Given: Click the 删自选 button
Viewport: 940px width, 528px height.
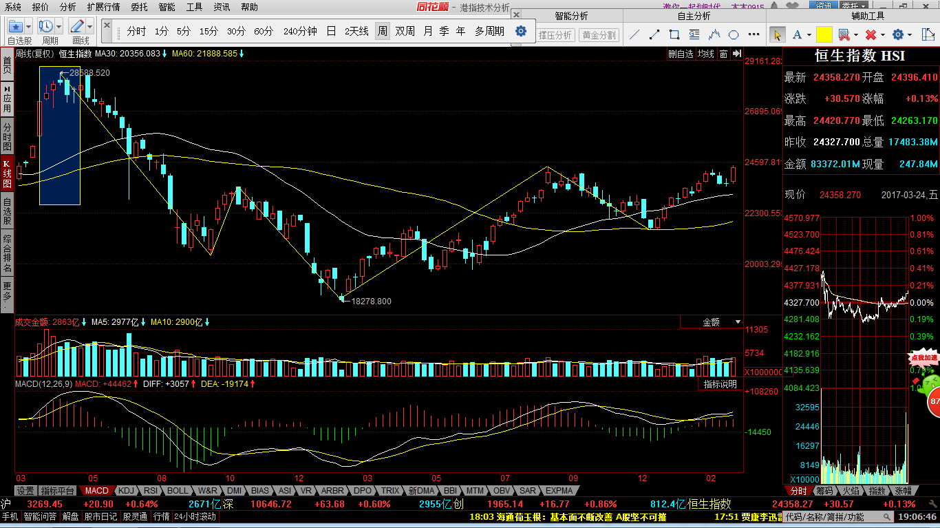Looking at the screenshot, I should coord(681,54).
